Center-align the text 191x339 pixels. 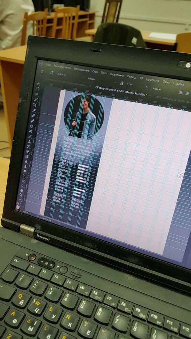pyautogui.click(x=188, y=93)
